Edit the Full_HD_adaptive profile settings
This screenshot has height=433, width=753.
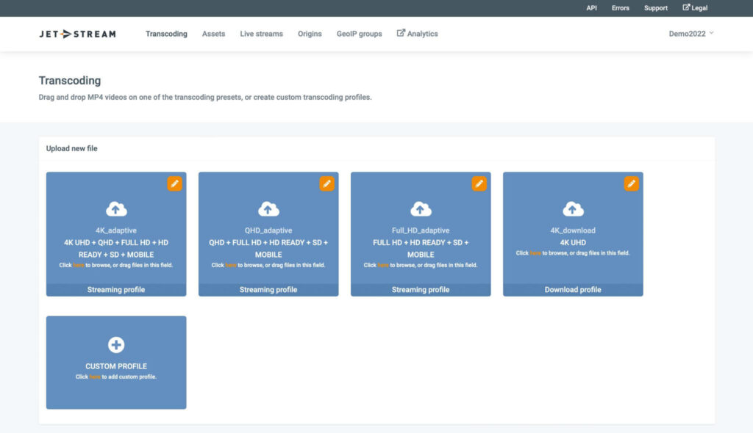pos(479,183)
